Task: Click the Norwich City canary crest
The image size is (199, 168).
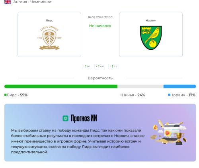Action: pos(151,38)
